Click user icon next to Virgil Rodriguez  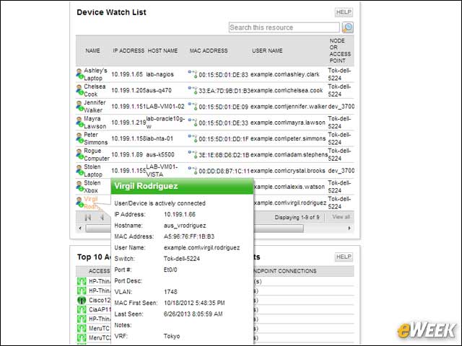[x=79, y=203]
